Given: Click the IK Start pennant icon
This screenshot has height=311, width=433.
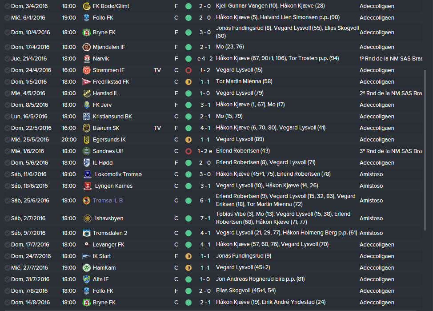Looking at the screenshot, I should (86, 256).
